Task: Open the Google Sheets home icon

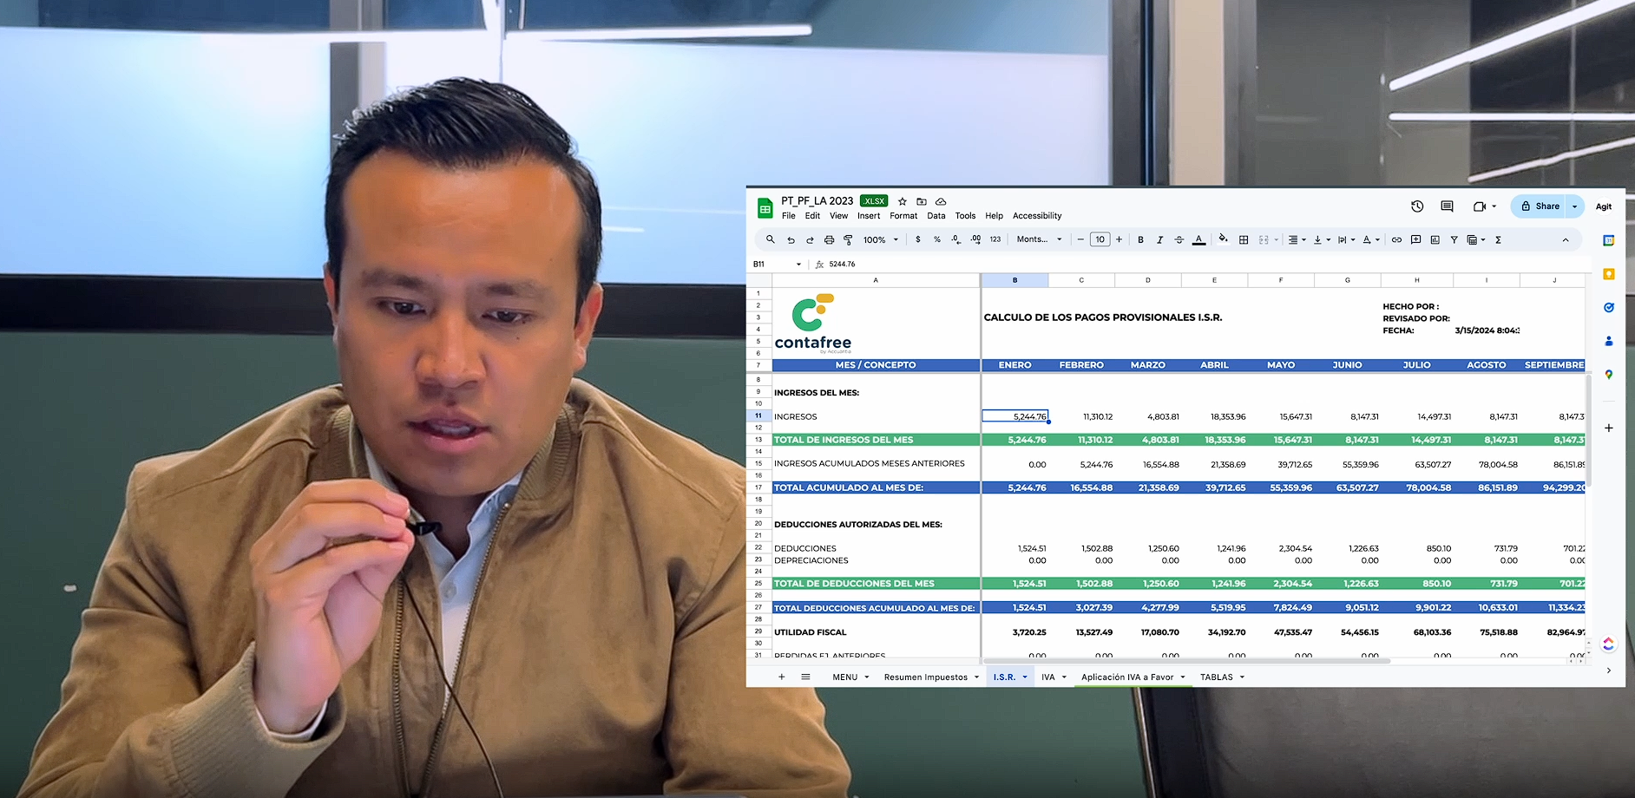Action: pyautogui.click(x=765, y=208)
